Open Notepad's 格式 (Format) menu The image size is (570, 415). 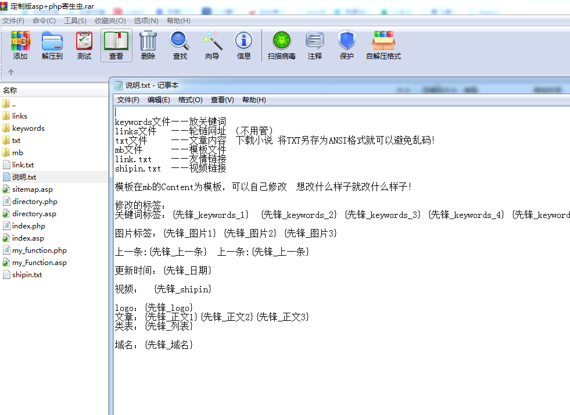[x=189, y=100]
